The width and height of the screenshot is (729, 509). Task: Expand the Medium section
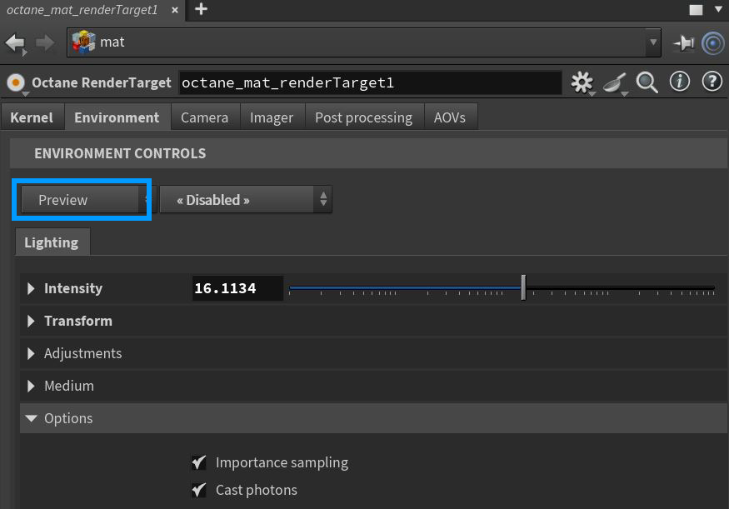click(x=31, y=386)
